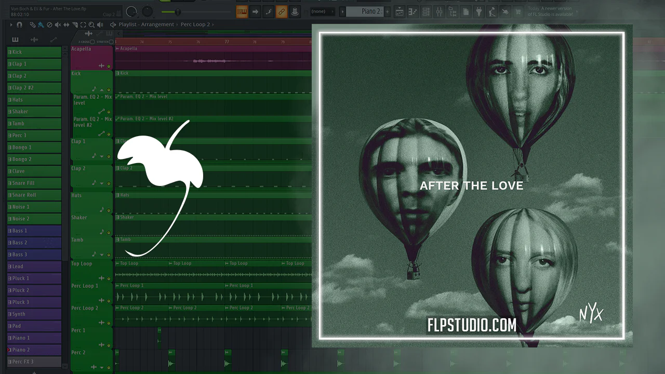Adjust the main volume knob
665x374 pixels.
click(x=131, y=11)
